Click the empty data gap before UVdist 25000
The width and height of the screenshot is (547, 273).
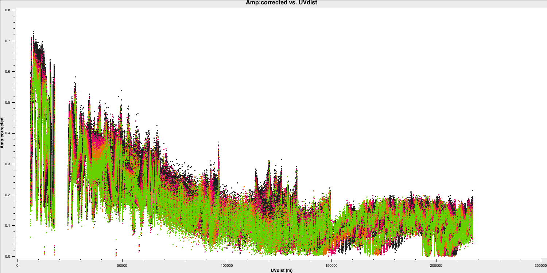point(61,146)
